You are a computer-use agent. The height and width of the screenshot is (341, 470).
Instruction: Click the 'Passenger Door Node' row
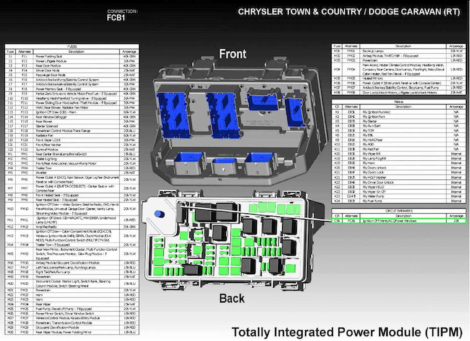point(71,75)
